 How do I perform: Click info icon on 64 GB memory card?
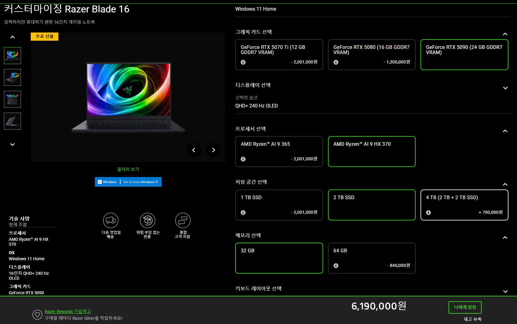tap(336, 266)
